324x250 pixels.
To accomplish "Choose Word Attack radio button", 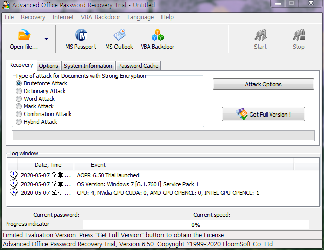I will pyautogui.click(x=19, y=99).
